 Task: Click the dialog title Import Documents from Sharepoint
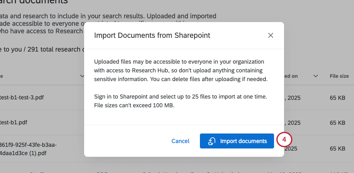pos(152,35)
